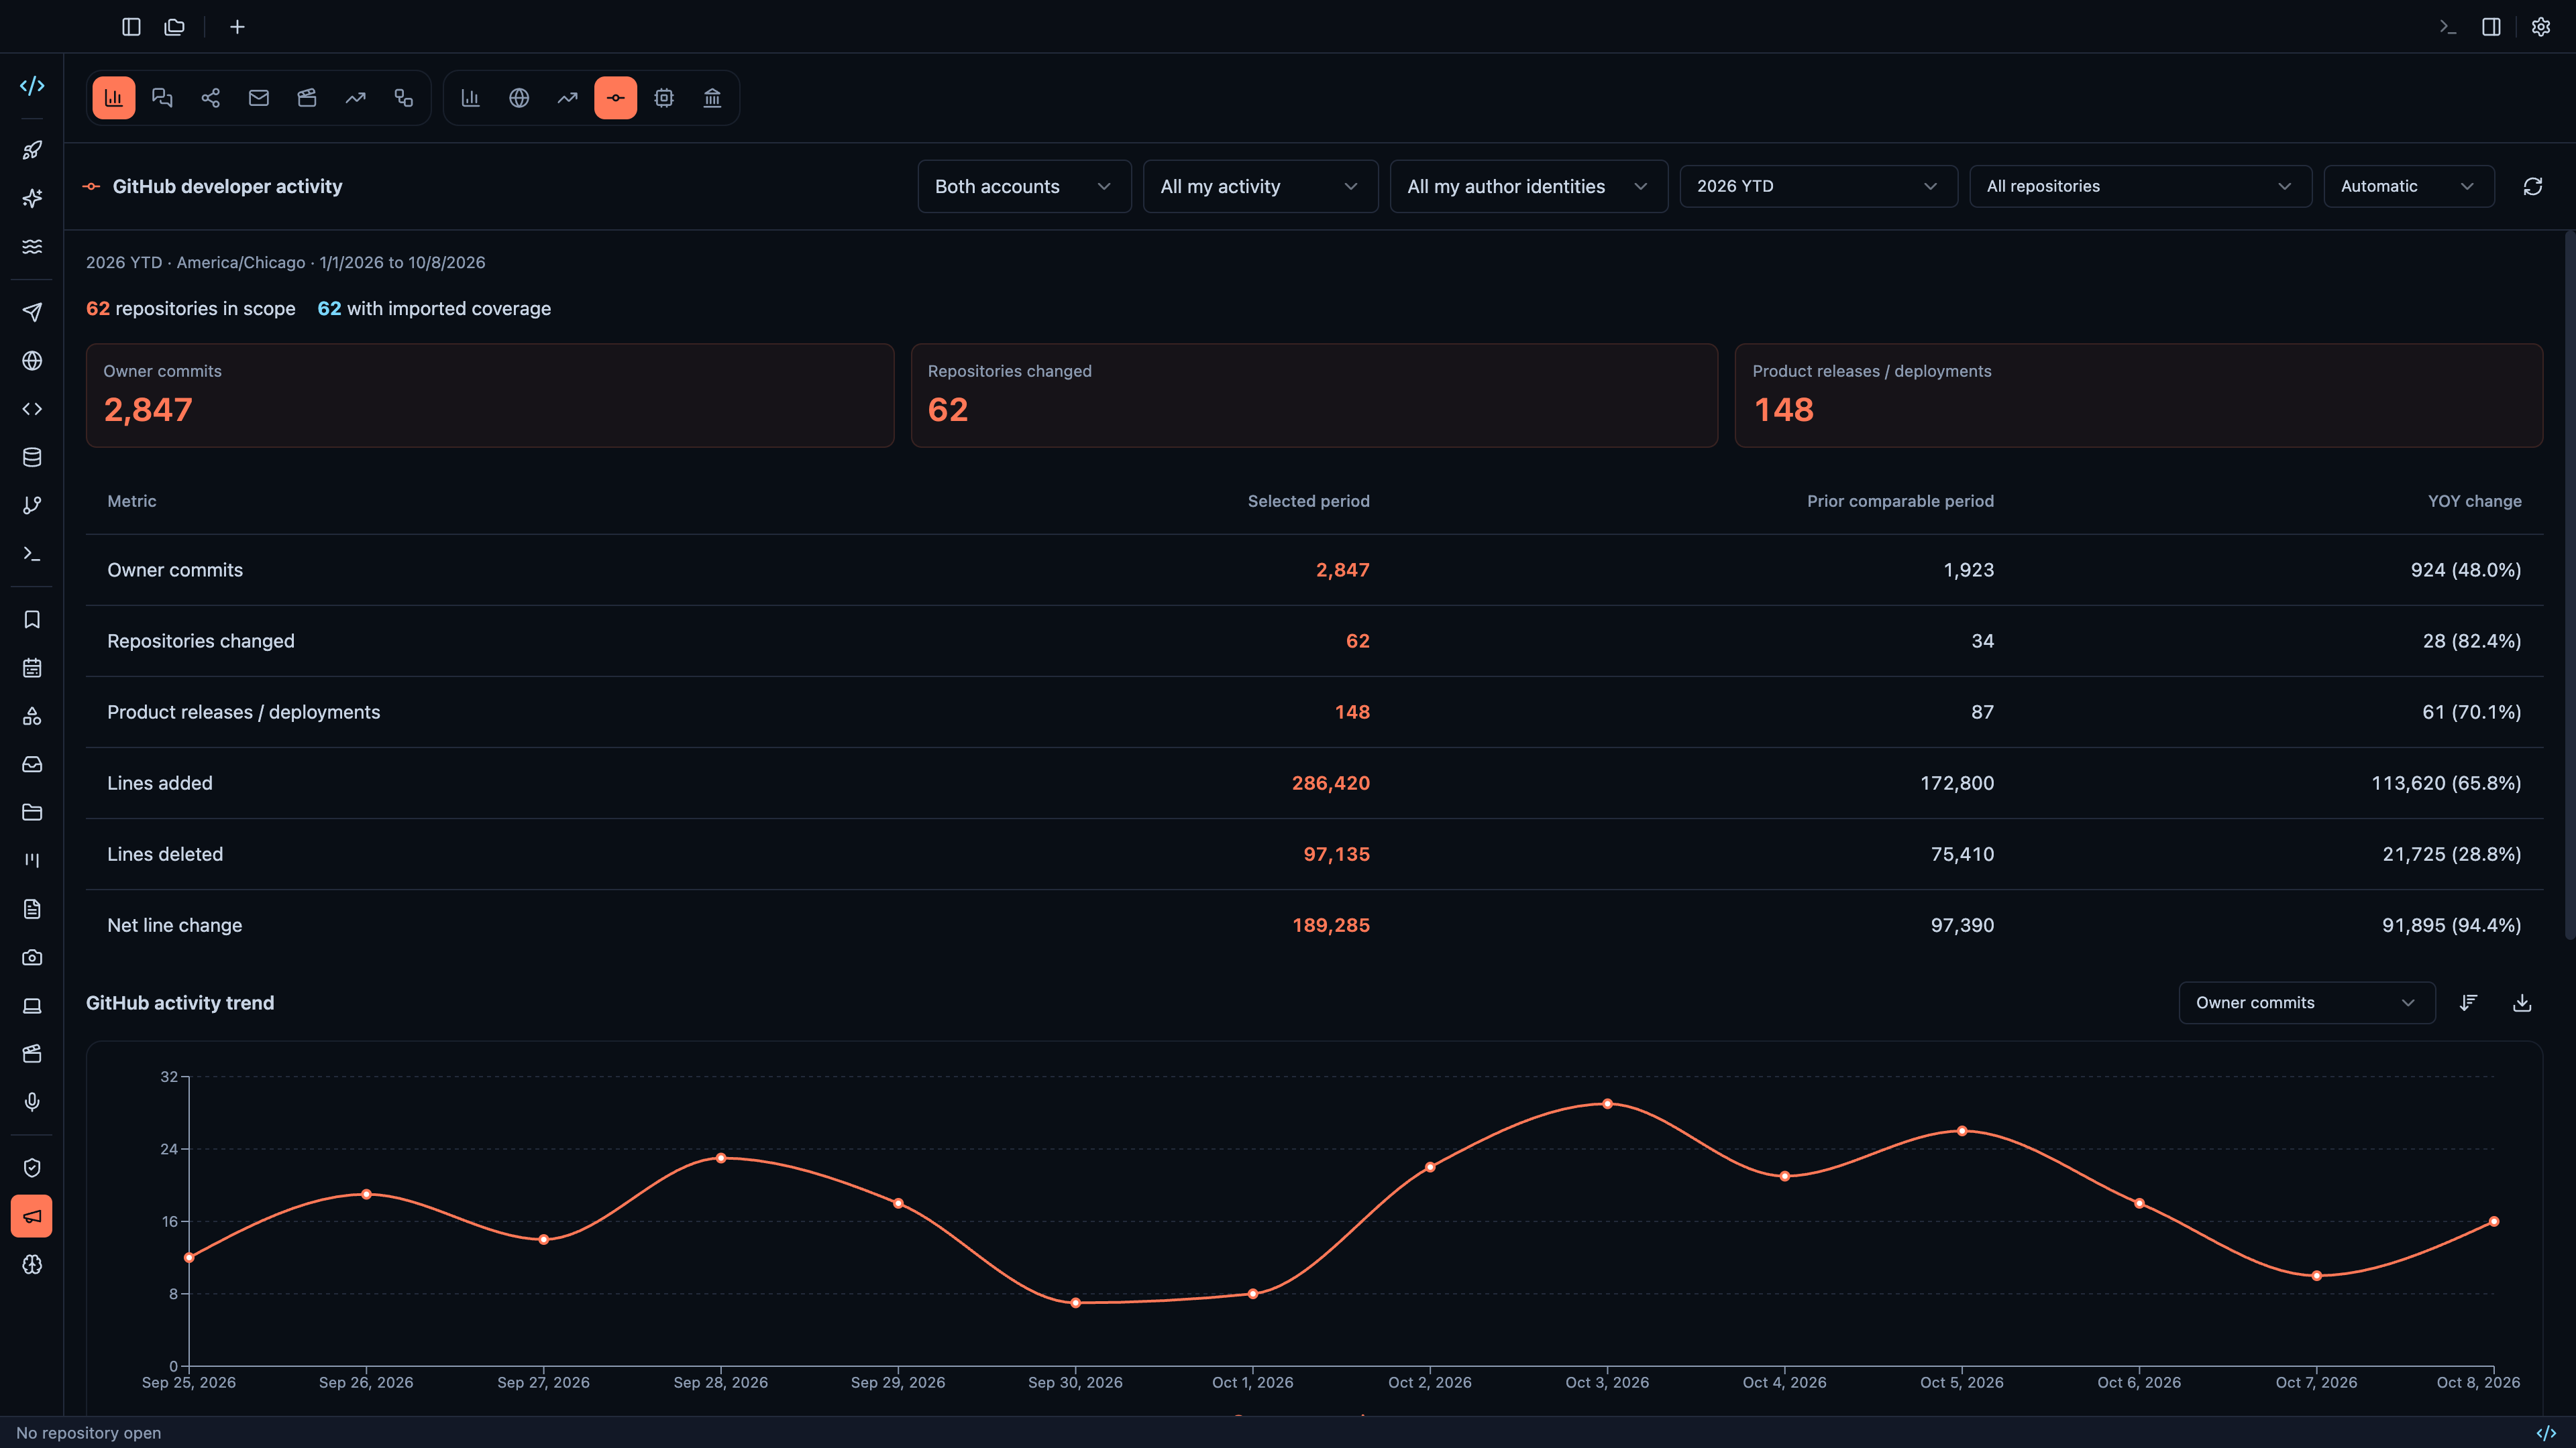
Task: Open the database icon in left sidebar
Action: pyautogui.click(x=32, y=458)
